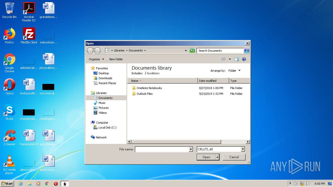This screenshot has height=187, width=333.
Task: Click the green refresh button beside address bar
Action: [192, 51]
